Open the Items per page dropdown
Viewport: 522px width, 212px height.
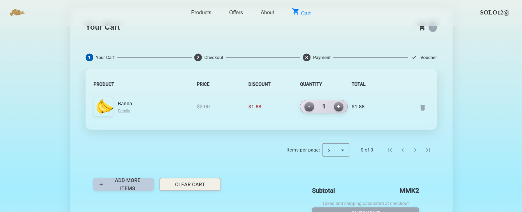pos(336,150)
